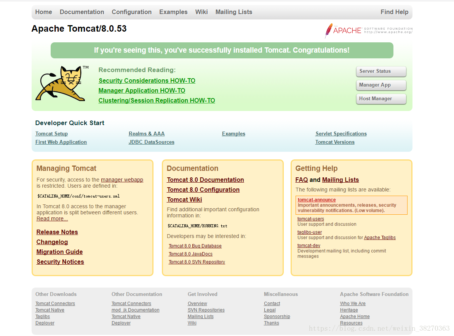Visit the Realms & AAA link
Image resolution: width=454 pixels, height=336 pixels.
147,133
